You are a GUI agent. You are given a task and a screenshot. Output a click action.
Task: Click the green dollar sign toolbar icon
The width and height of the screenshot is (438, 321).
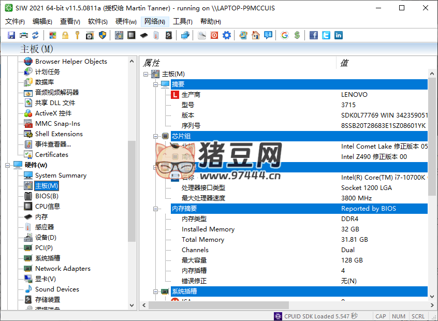tap(297, 35)
